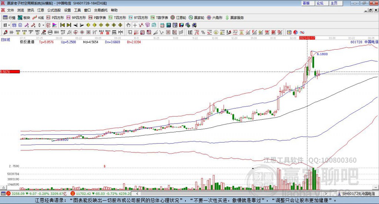Select the zigzag wave line tool
This screenshot has width=379, height=204.
pos(161,32)
